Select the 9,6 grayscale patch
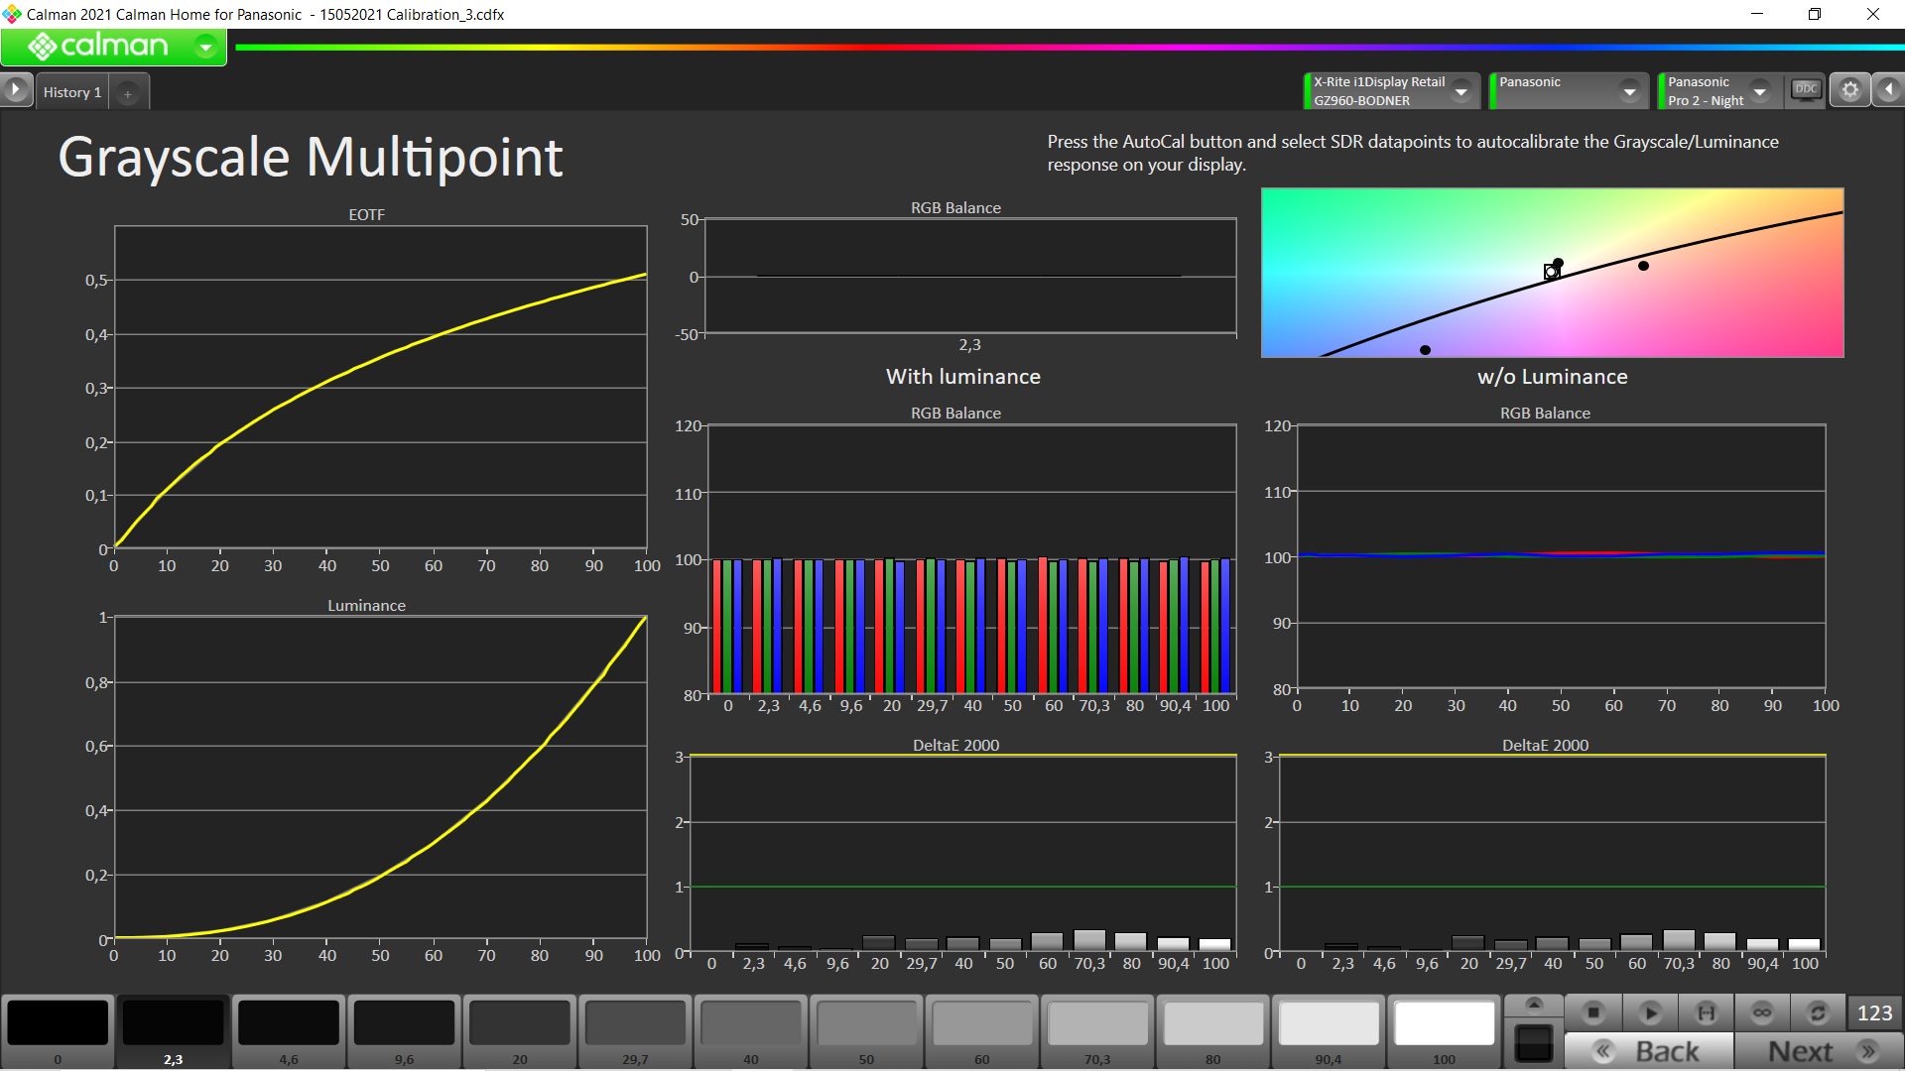The image size is (1905, 1071). 404,1031
